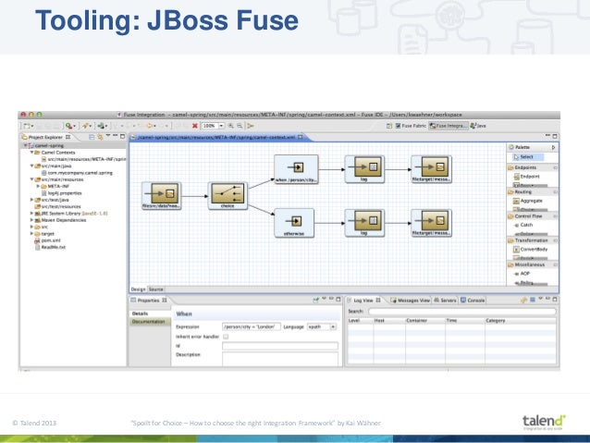Open the Console tab
The height and width of the screenshot is (443, 590).
pos(473,301)
